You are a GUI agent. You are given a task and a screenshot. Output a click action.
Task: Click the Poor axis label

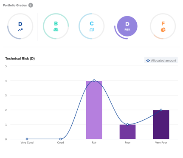pyautogui.click(x=127, y=143)
